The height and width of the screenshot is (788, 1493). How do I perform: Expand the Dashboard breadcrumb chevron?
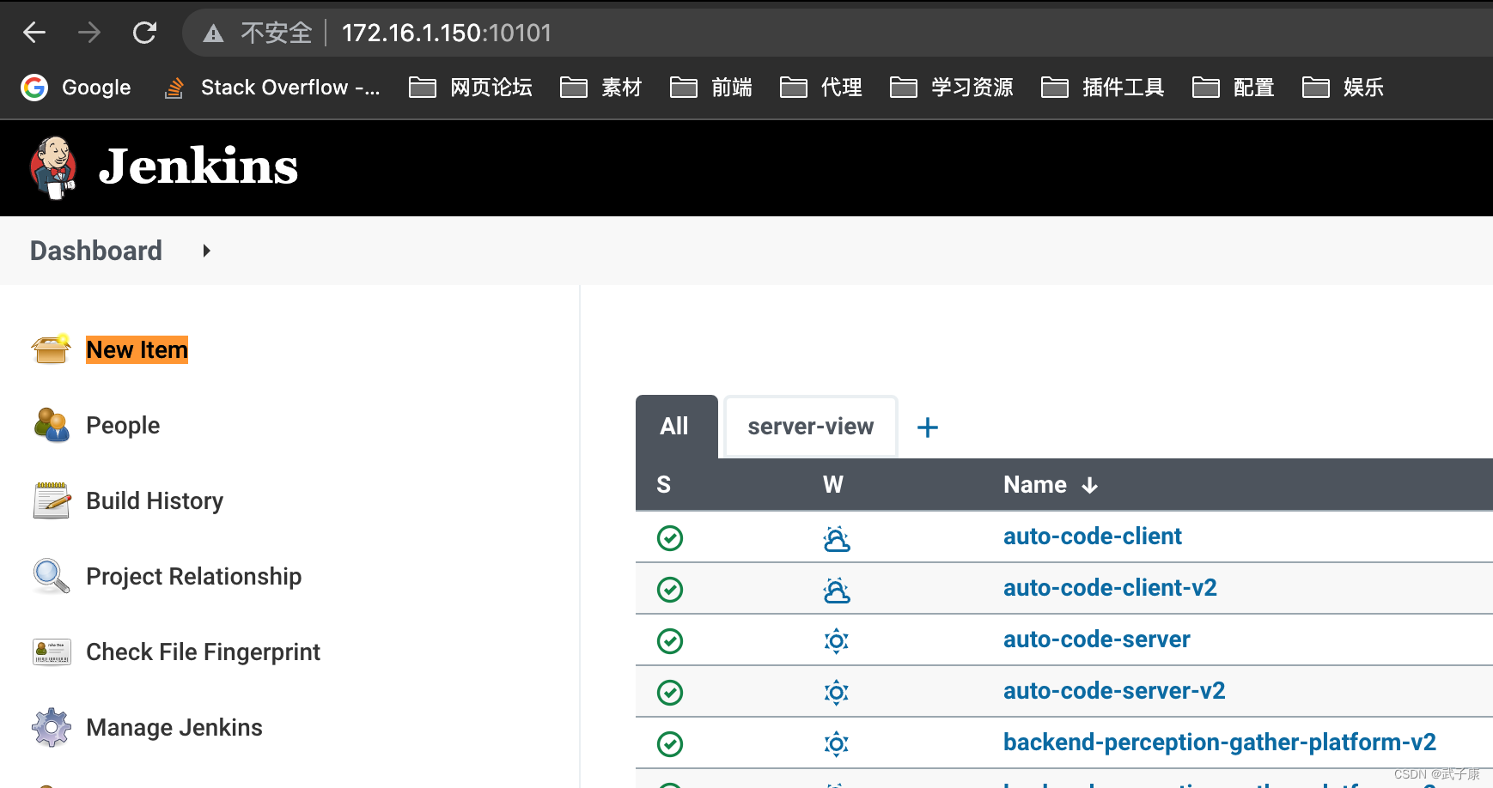206,251
